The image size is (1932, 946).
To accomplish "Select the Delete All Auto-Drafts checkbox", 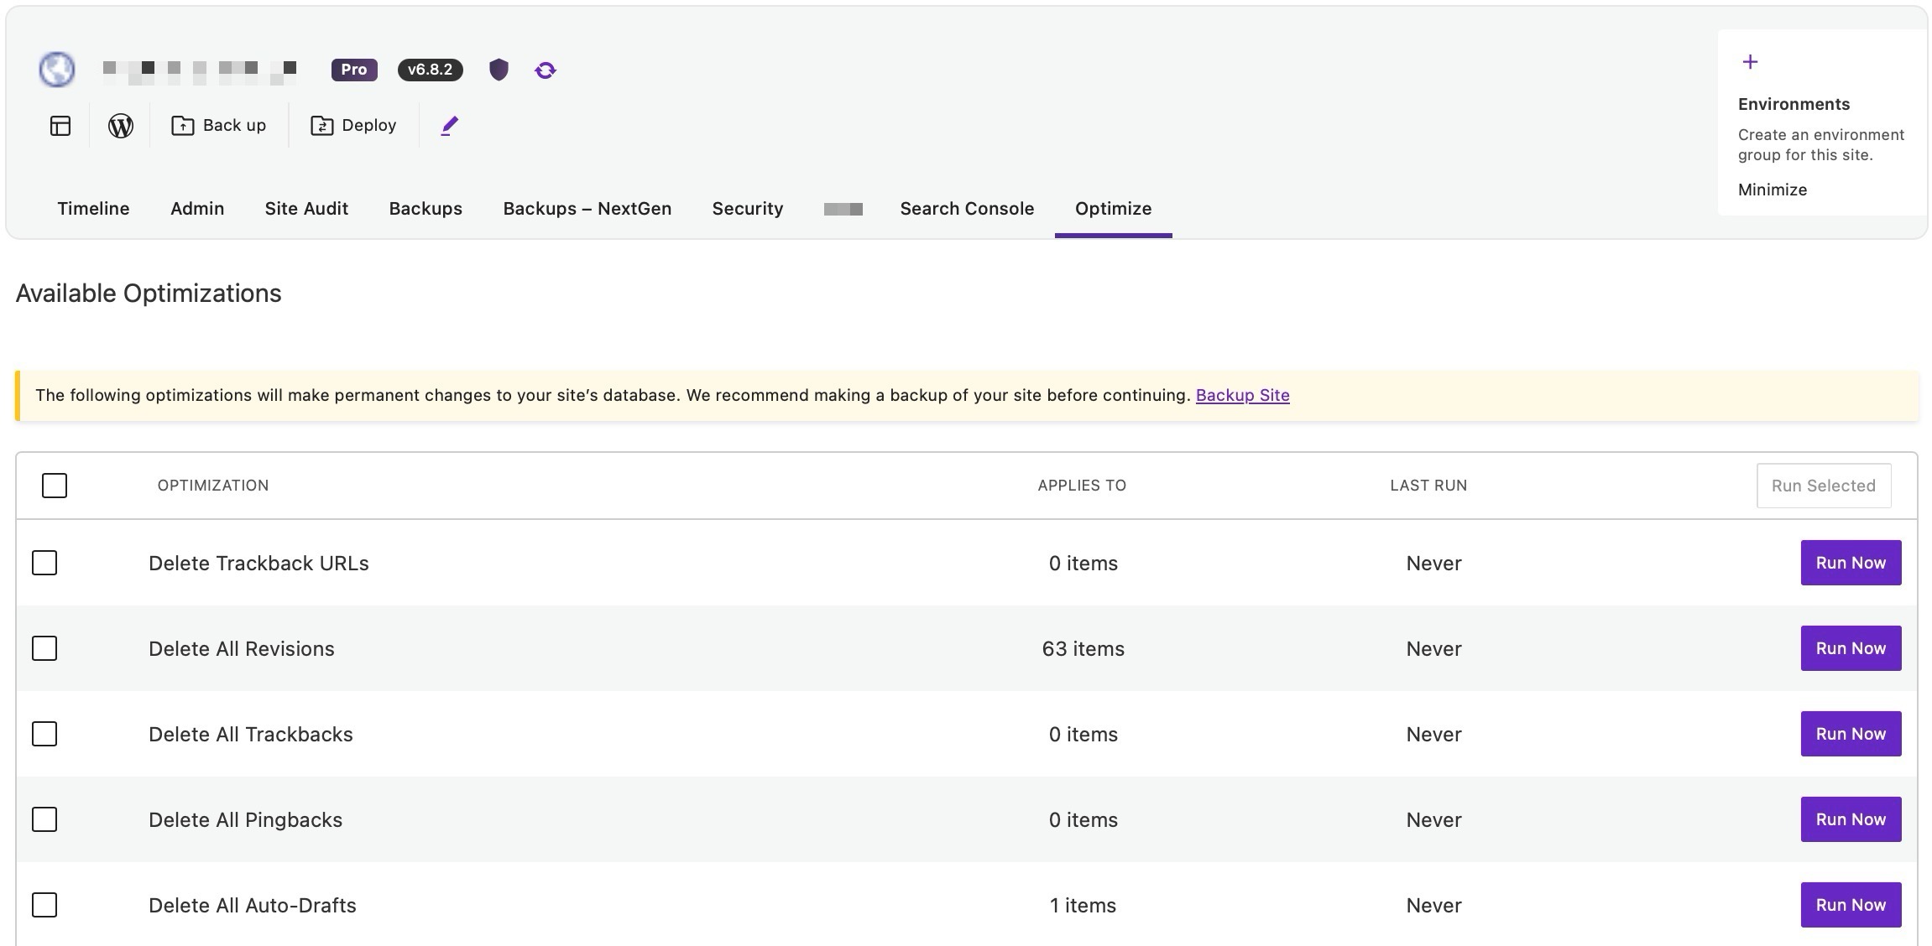I will (x=44, y=905).
